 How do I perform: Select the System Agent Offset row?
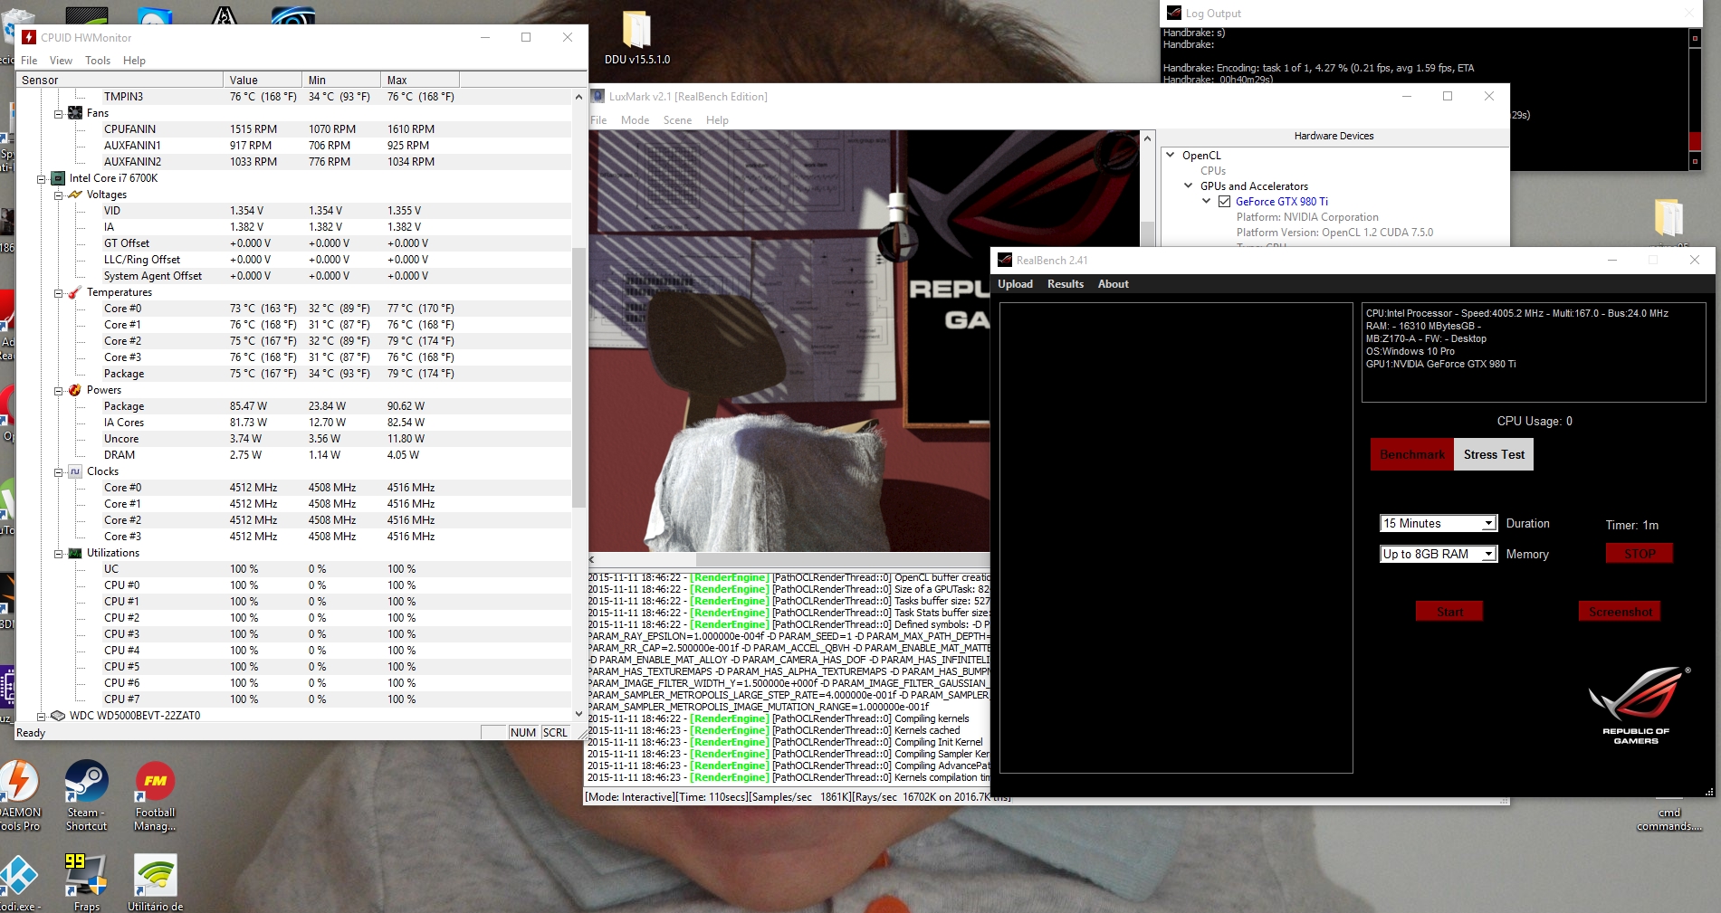[294, 276]
